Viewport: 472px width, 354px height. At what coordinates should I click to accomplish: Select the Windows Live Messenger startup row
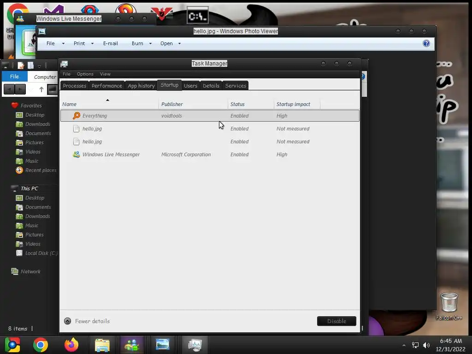[210, 154]
